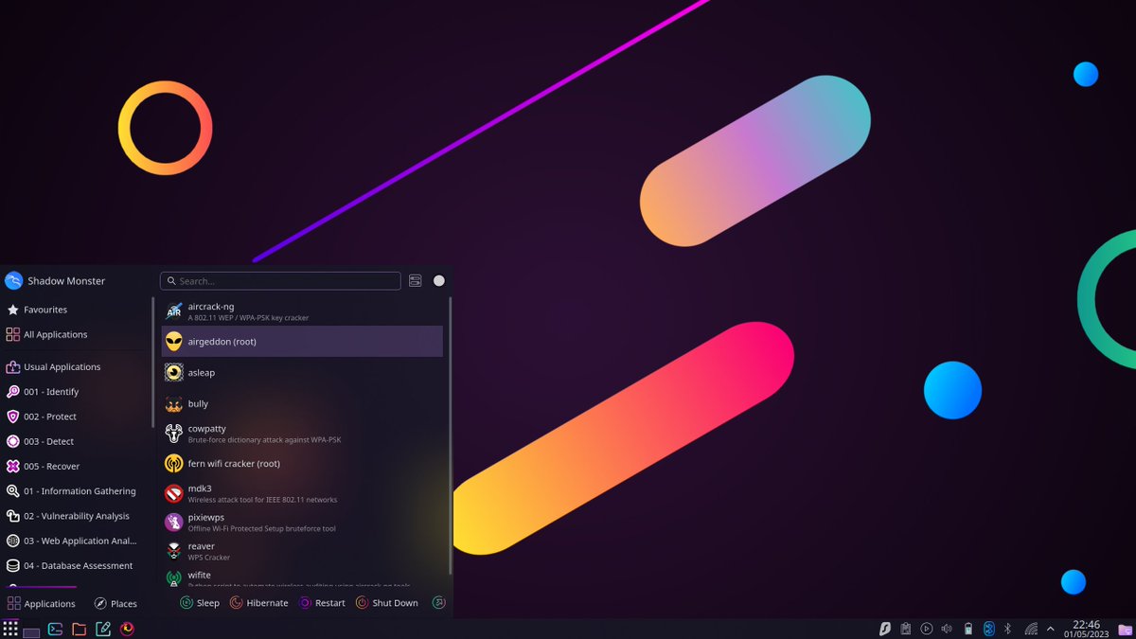This screenshot has width=1136, height=639.
Task: Open battery status tray icon
Action: click(967, 629)
